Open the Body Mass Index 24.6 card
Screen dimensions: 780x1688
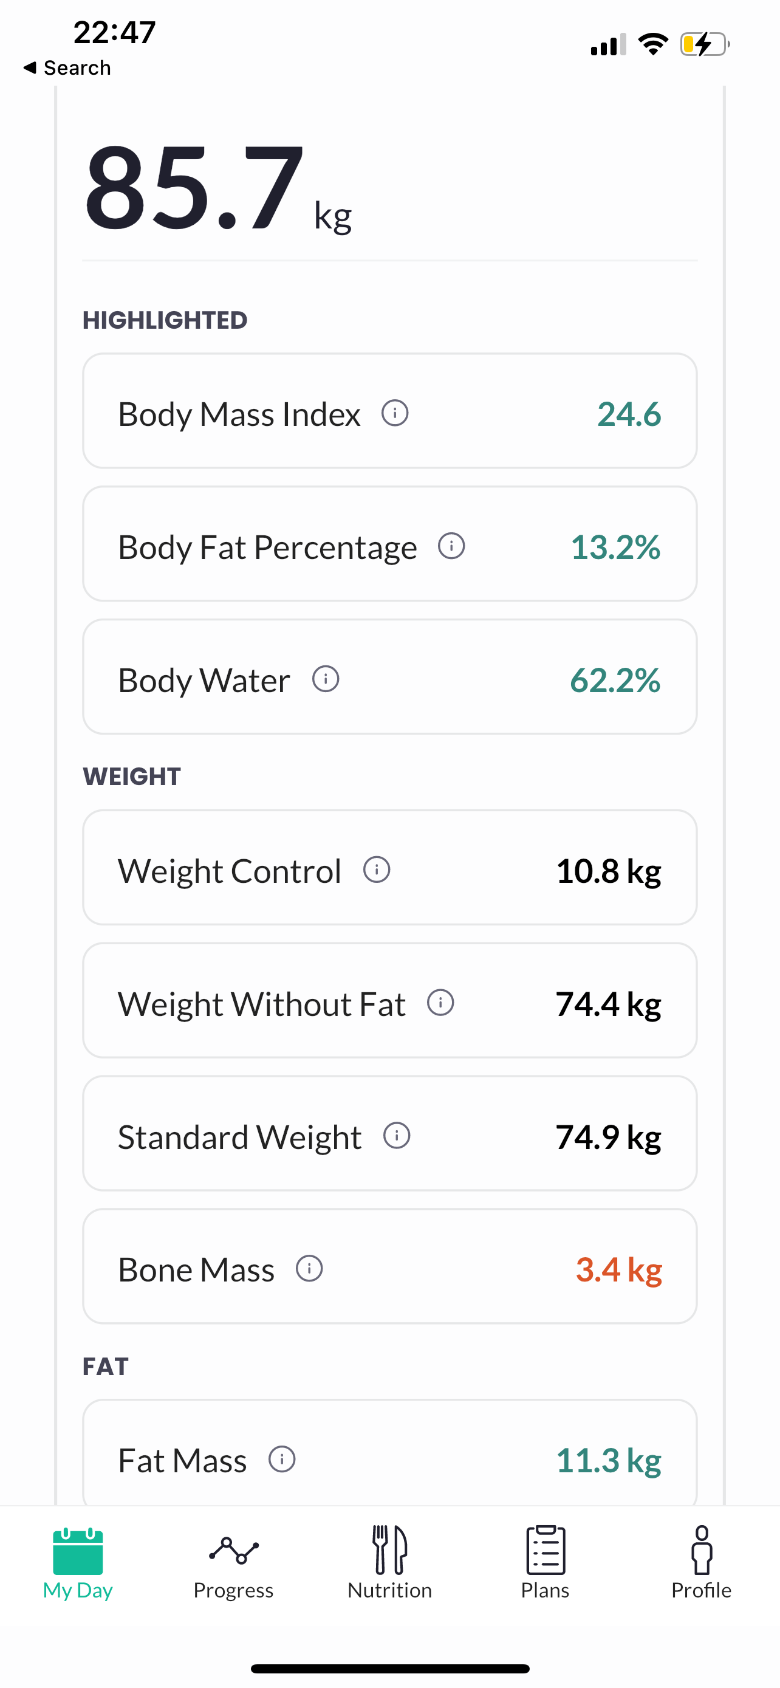pyautogui.click(x=389, y=411)
